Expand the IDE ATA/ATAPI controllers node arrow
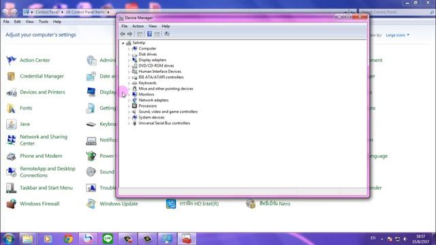Image resolution: width=436 pixels, height=245 pixels. pyautogui.click(x=129, y=77)
